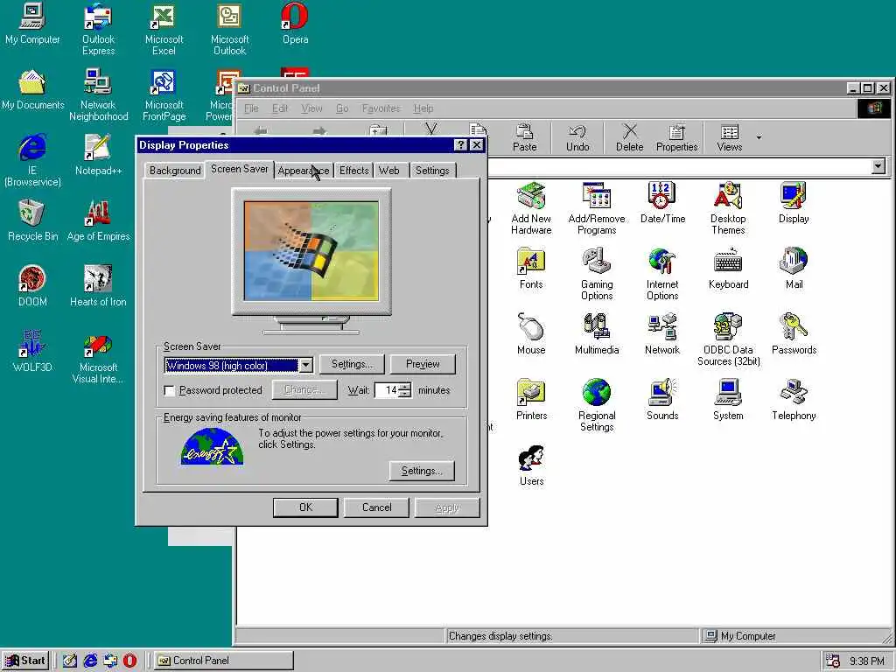Image resolution: width=896 pixels, height=672 pixels.
Task: Select Age of Empires shortcut
Action: pos(98,220)
